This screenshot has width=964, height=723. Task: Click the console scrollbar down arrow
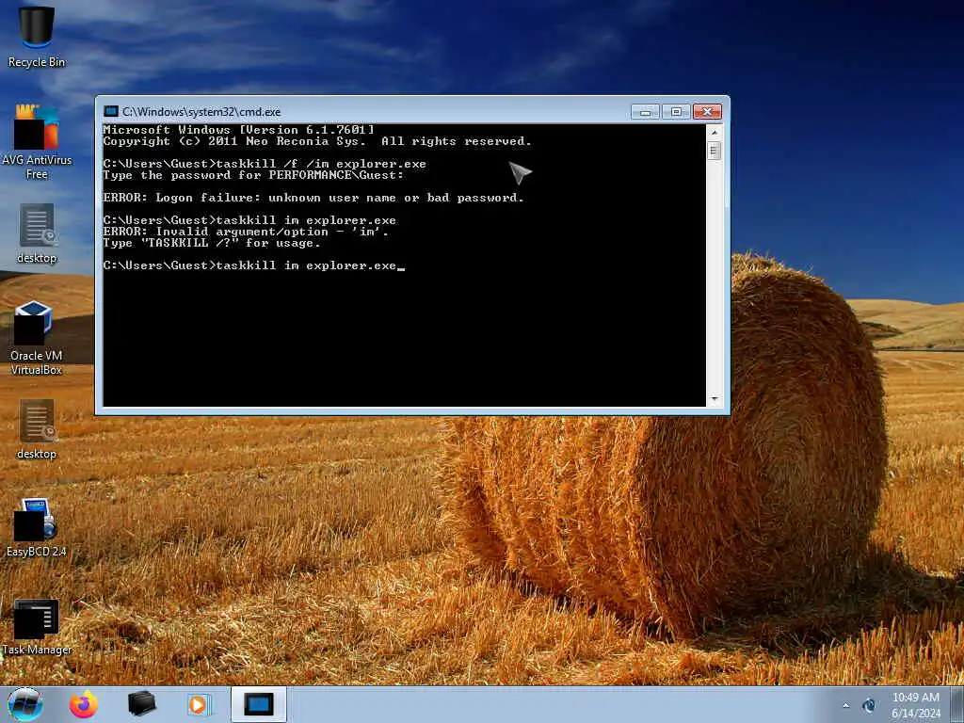714,399
